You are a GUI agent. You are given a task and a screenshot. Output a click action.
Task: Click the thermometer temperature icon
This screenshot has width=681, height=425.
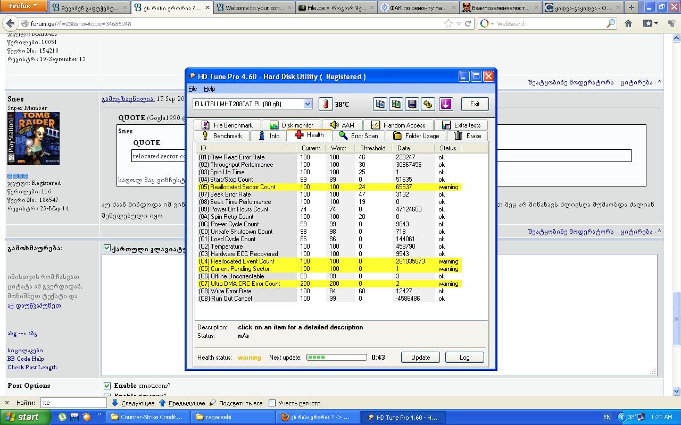pyautogui.click(x=326, y=104)
